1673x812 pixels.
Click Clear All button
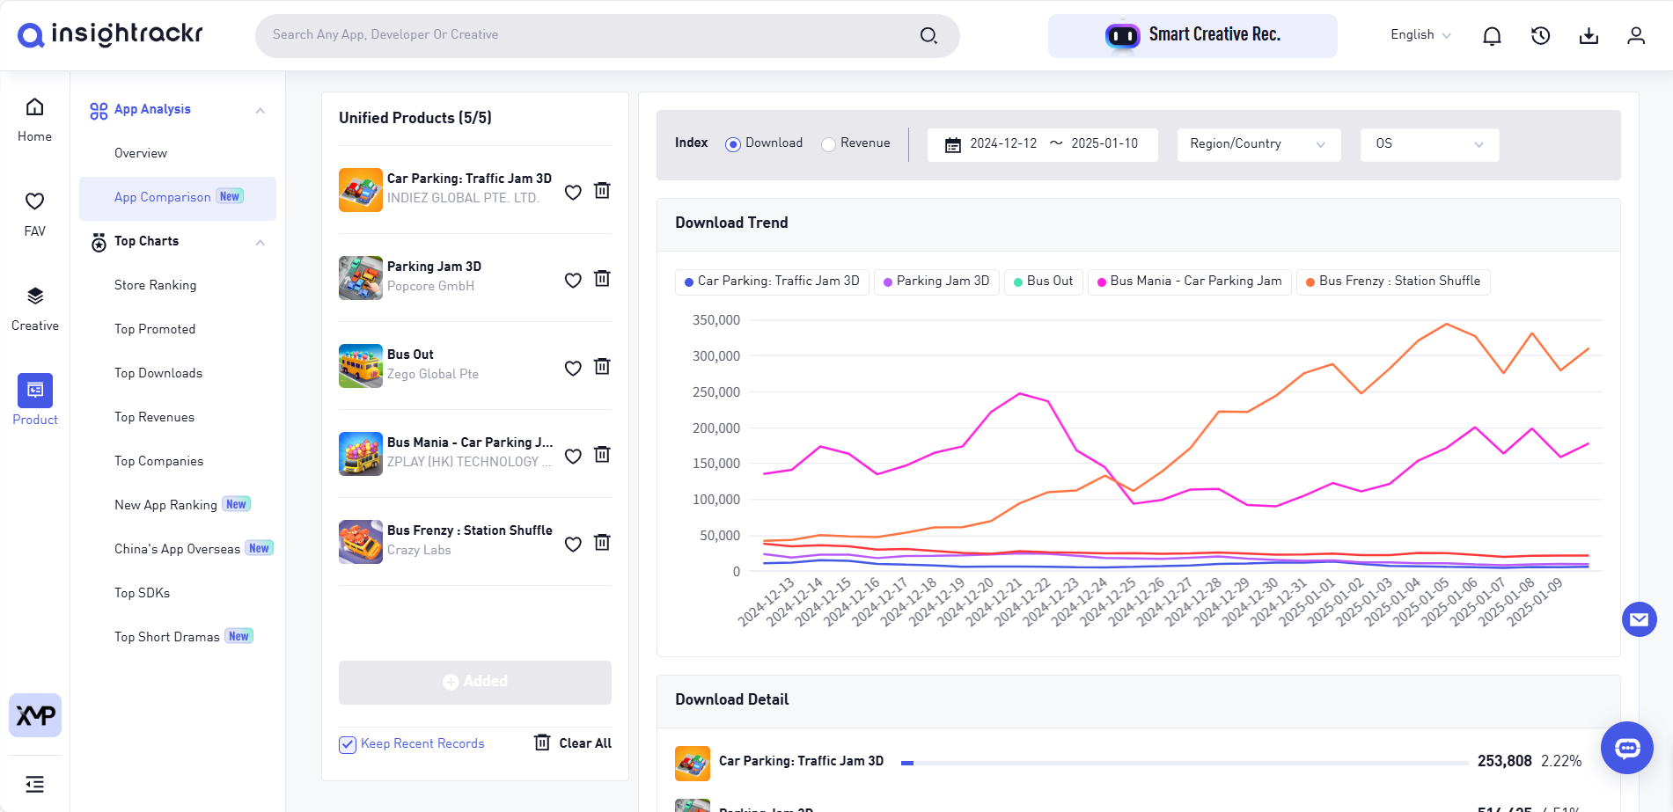[573, 743]
